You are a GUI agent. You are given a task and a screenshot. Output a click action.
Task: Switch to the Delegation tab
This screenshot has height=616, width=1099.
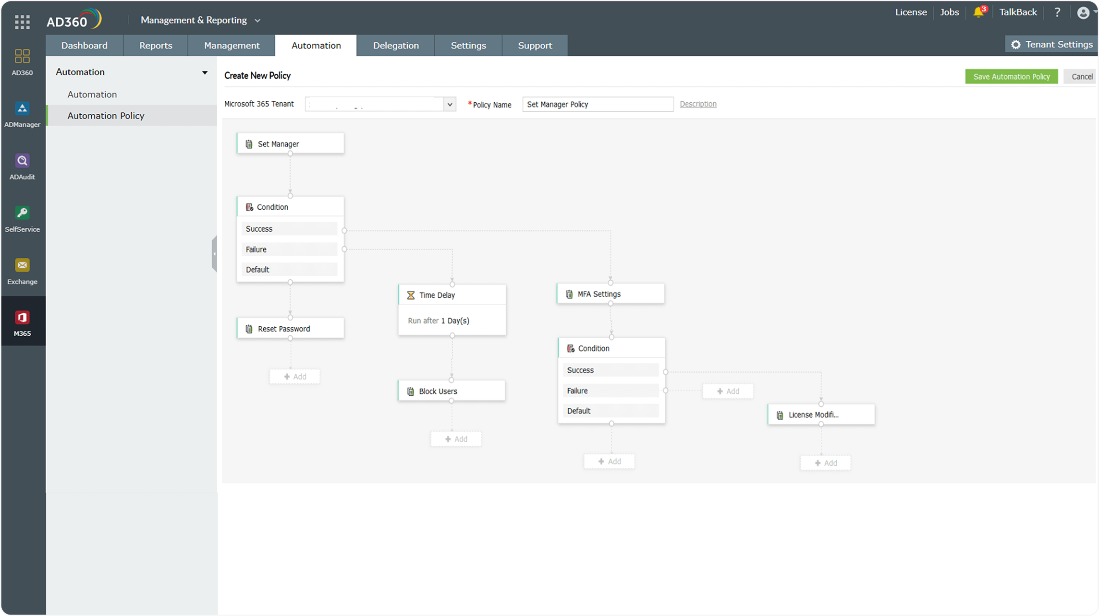coord(396,46)
